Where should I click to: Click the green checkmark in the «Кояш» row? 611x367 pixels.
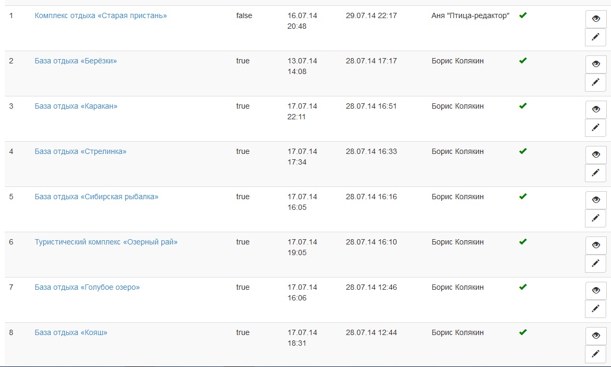523,332
